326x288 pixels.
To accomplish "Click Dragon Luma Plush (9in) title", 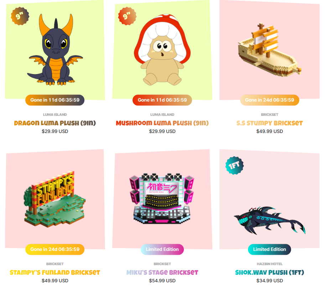I will point(55,123).
